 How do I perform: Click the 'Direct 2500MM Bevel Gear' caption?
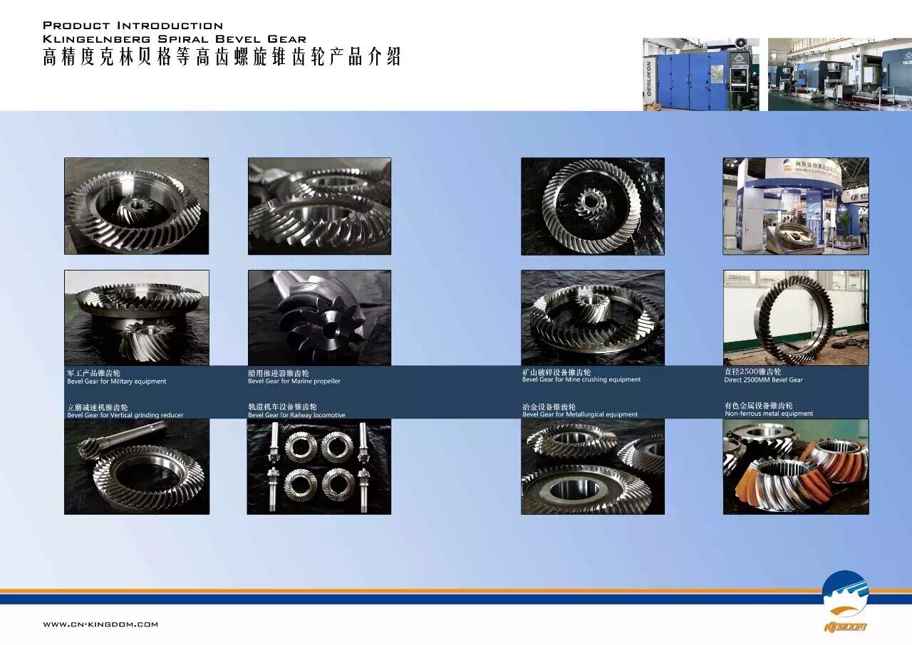click(x=763, y=380)
